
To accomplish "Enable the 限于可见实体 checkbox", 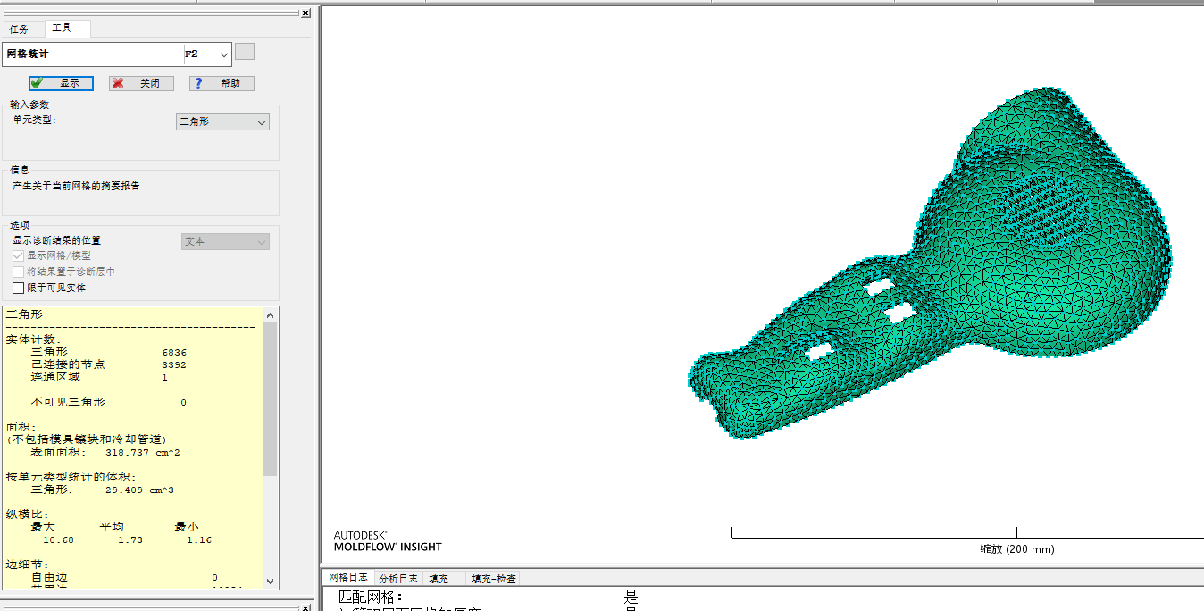I will [x=18, y=288].
